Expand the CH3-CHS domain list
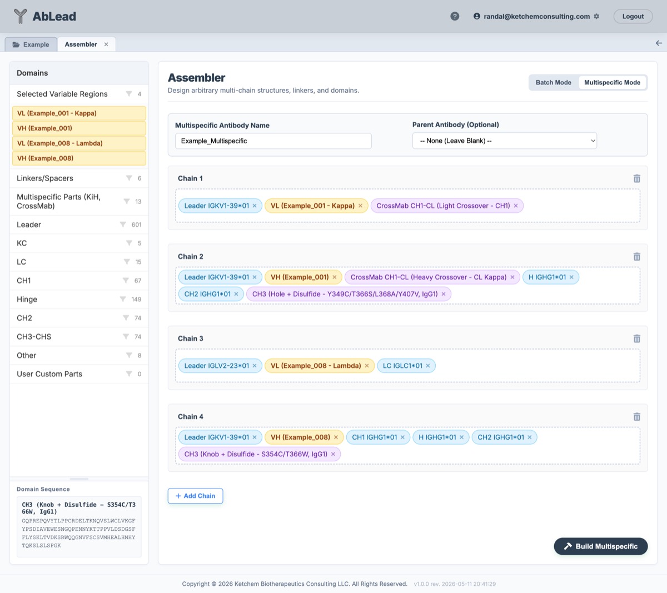 pyautogui.click(x=79, y=337)
